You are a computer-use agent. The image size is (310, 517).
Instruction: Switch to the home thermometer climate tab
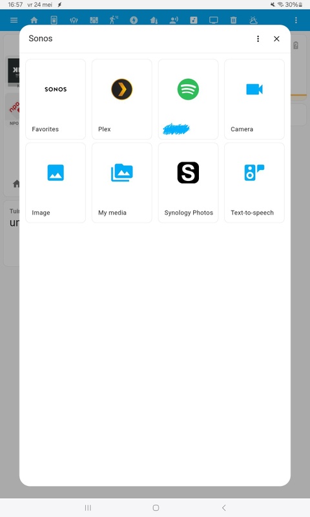[154, 20]
